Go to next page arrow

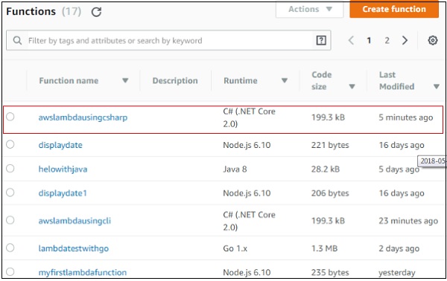405,40
